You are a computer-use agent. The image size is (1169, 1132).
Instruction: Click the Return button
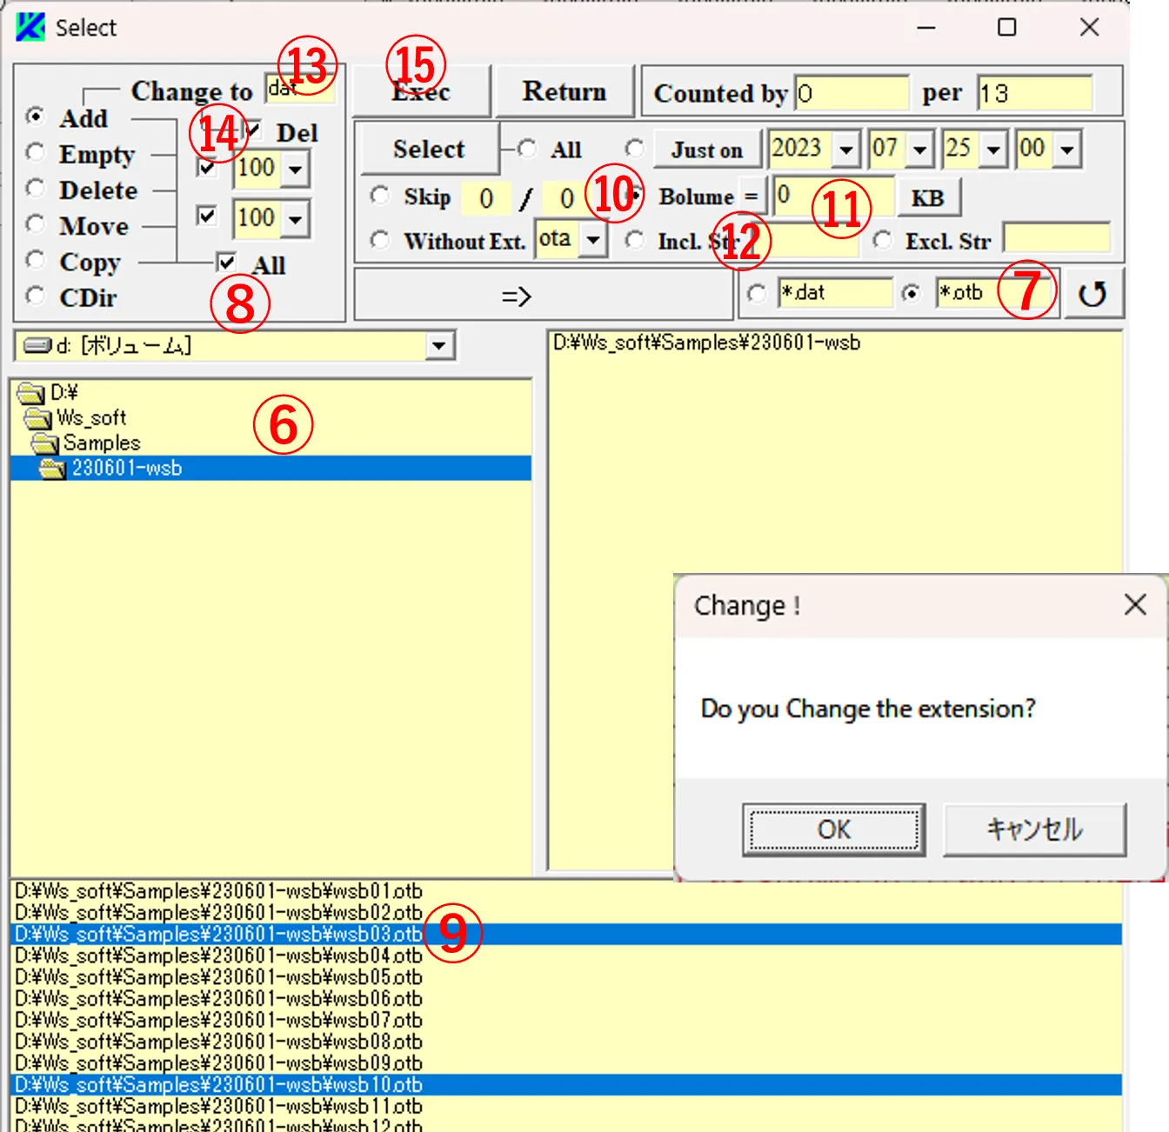[x=564, y=91]
